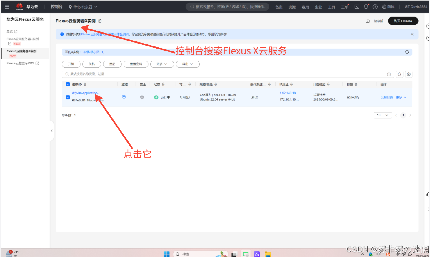430x257 pixels.
Task: Open the 导出 export dropdown
Action: point(187,64)
